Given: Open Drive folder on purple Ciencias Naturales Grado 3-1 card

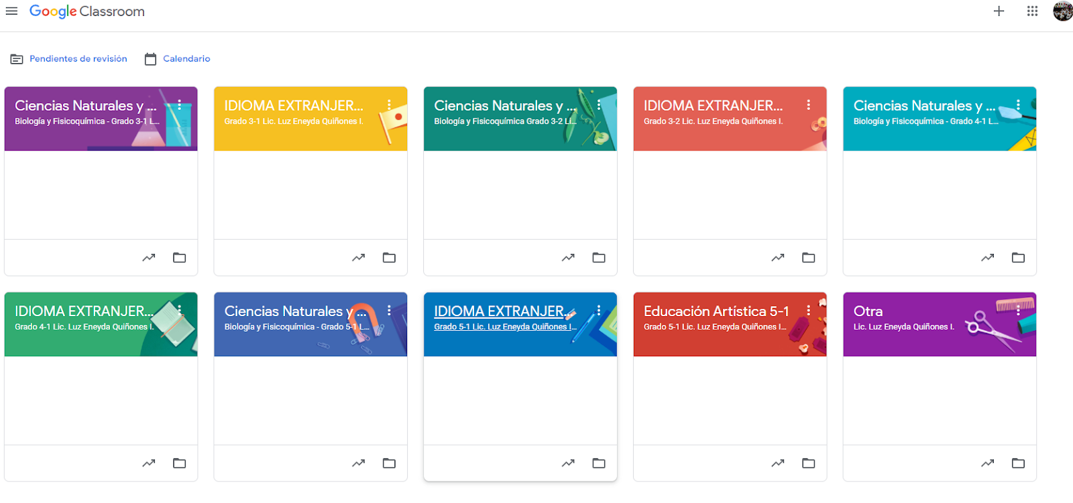Looking at the screenshot, I should pos(179,257).
